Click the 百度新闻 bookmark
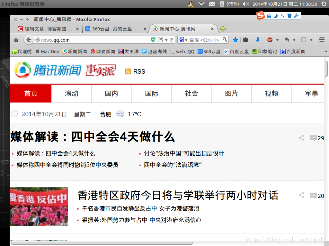The width and height of the screenshot is (329, 246). tap(293, 52)
